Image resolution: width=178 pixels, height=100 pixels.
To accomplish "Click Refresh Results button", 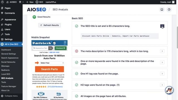I will (x=50, y=25).
